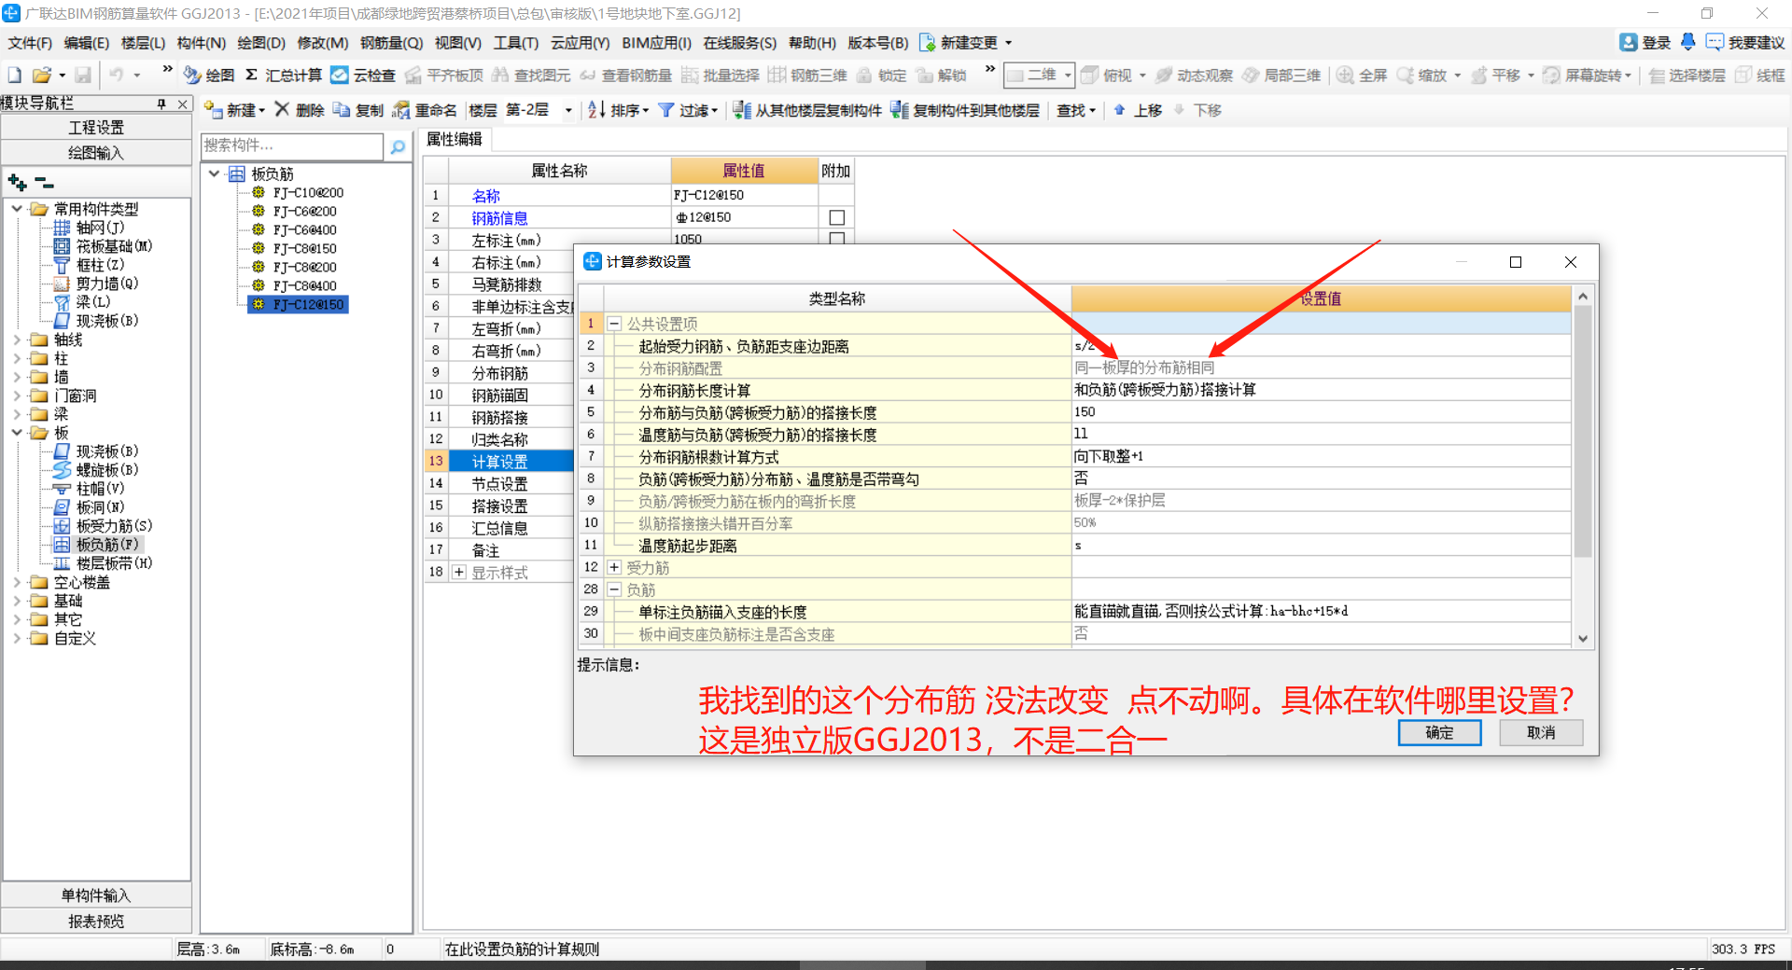Run 汇总计算 from the toolbar
The width and height of the screenshot is (1792, 970).
[284, 76]
